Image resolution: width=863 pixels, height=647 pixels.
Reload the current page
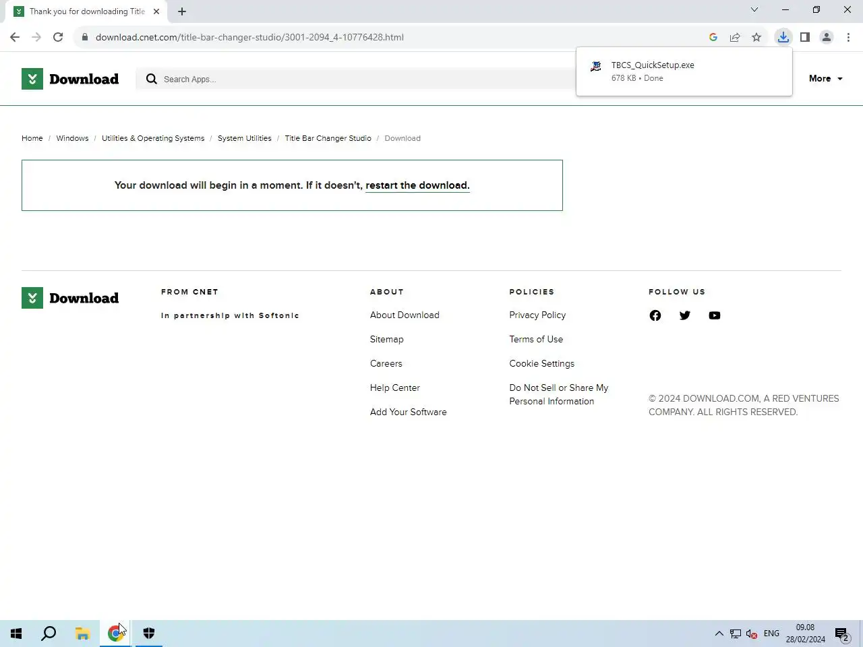[x=58, y=37]
